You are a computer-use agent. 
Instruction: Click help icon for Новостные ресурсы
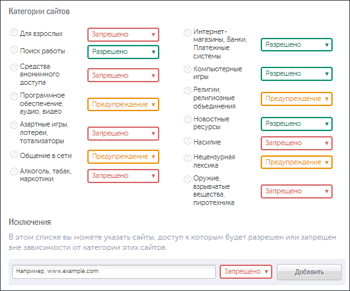pyautogui.click(x=188, y=119)
